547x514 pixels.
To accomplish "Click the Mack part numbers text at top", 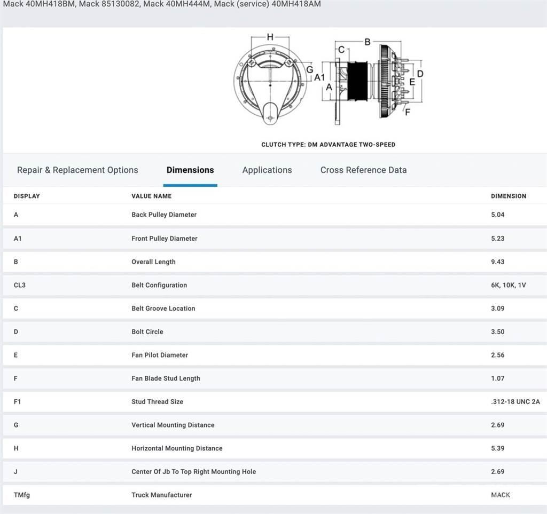I will (160, 4).
